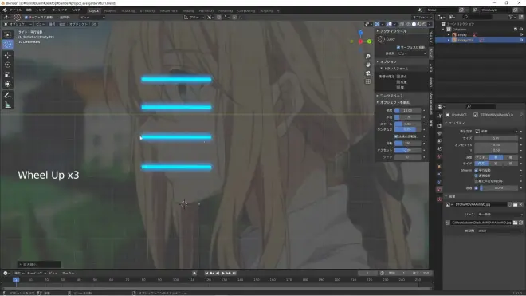This screenshot has height=296, width=526.
Task: Open the Window menu
Action: pyautogui.click(x=60, y=10)
